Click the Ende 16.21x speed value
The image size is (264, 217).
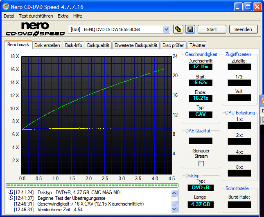(201, 98)
